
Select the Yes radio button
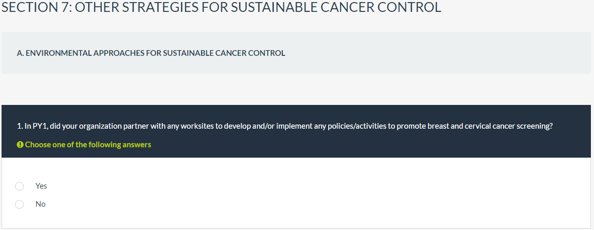point(20,186)
